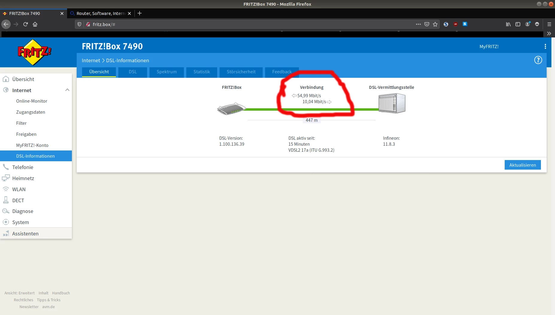Go to Firefox home page
The width and height of the screenshot is (555, 315).
coord(35,24)
